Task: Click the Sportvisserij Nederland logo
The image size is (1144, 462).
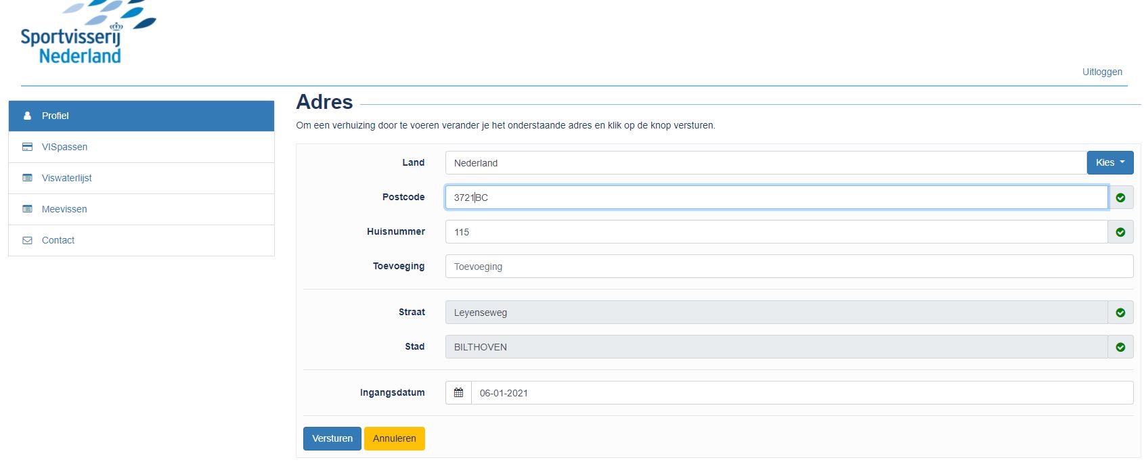Action: pyautogui.click(x=81, y=35)
